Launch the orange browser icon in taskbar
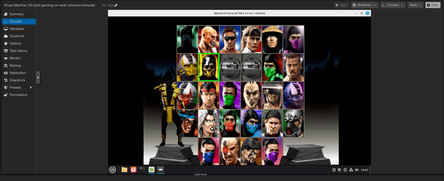Screen dimensions: 444x181 pyautogui.click(x=133, y=170)
